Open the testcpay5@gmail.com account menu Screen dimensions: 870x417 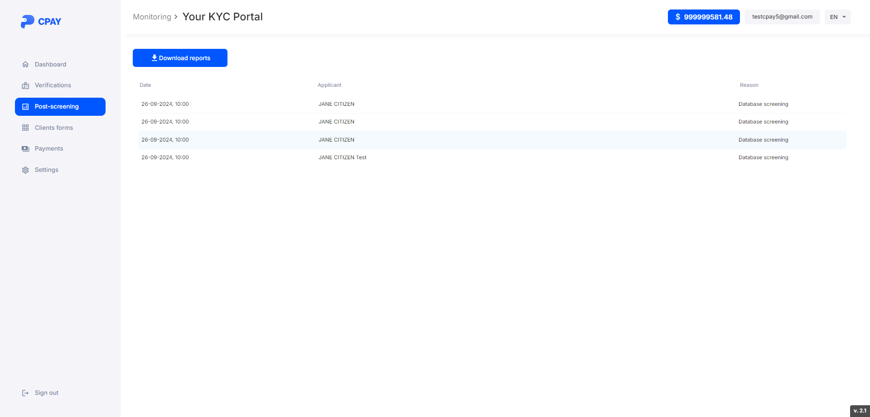[782, 17]
